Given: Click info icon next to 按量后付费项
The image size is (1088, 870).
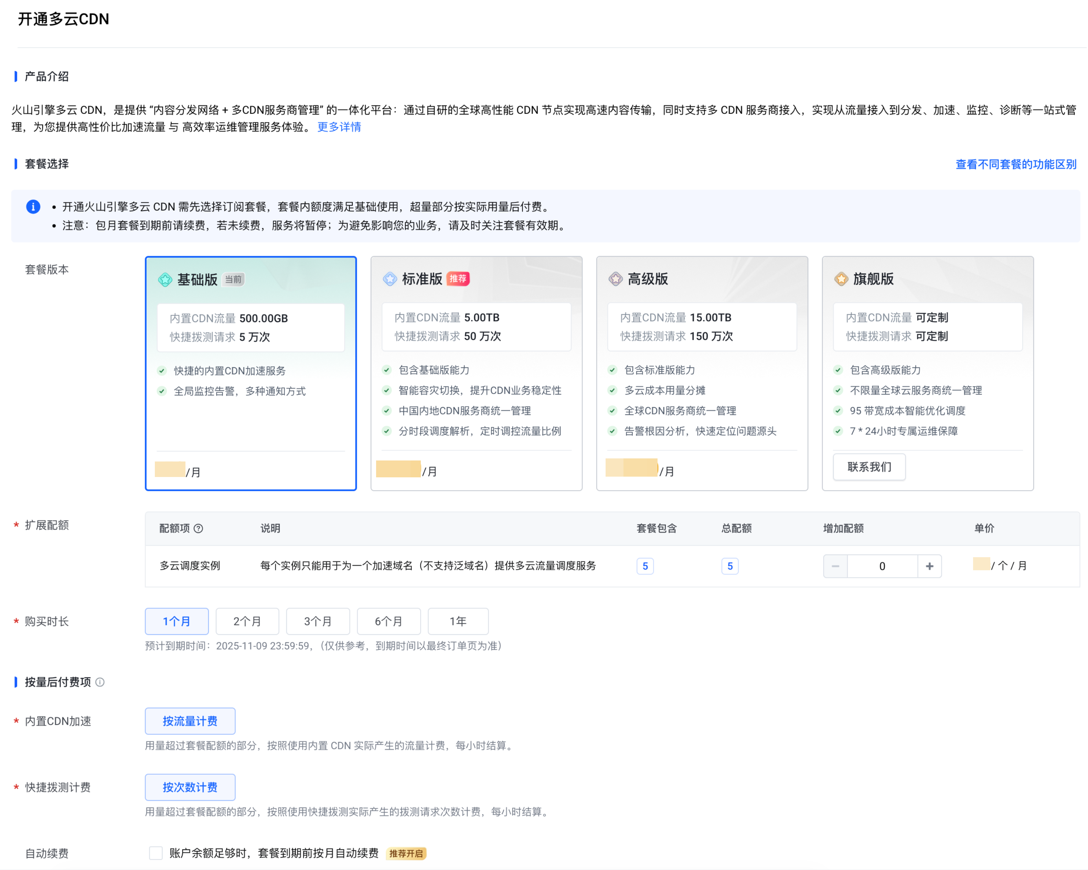Looking at the screenshot, I should [x=100, y=683].
